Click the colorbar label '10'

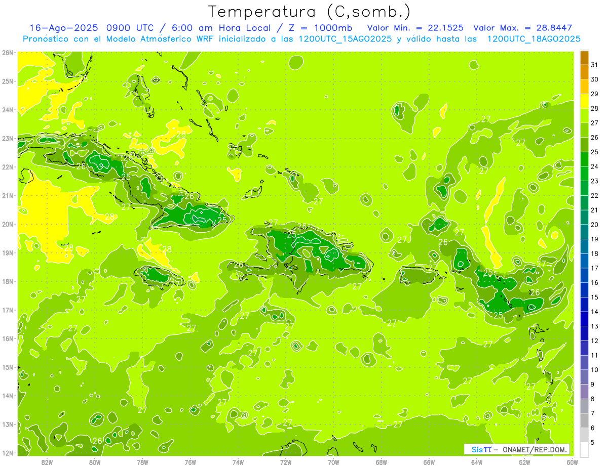(x=595, y=370)
